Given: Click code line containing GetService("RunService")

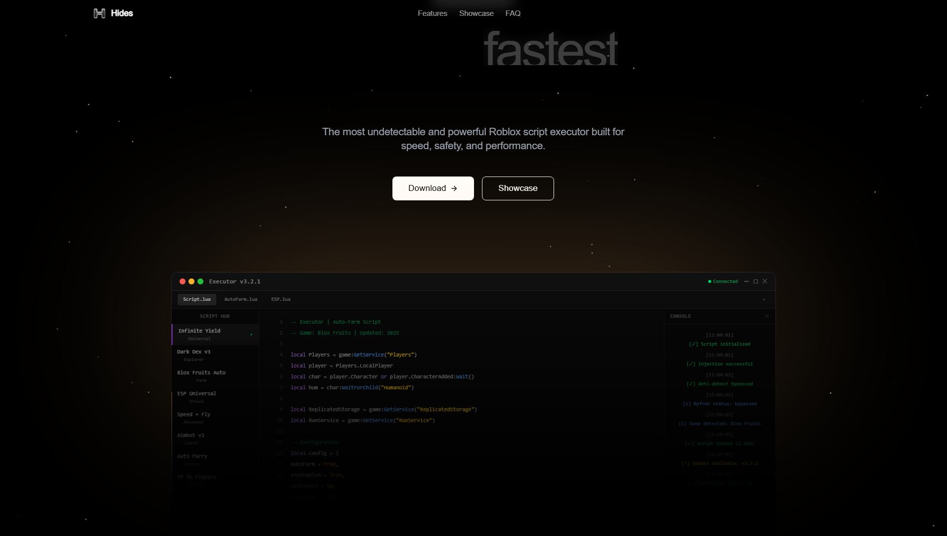Looking at the screenshot, I should pos(363,421).
